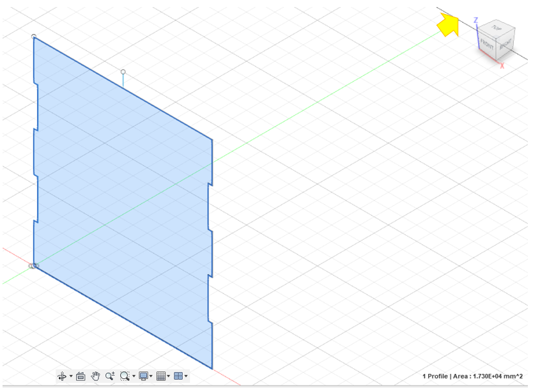This screenshot has height=388, width=533.
Task: Activate the Pan hand tool
Action: 95,376
